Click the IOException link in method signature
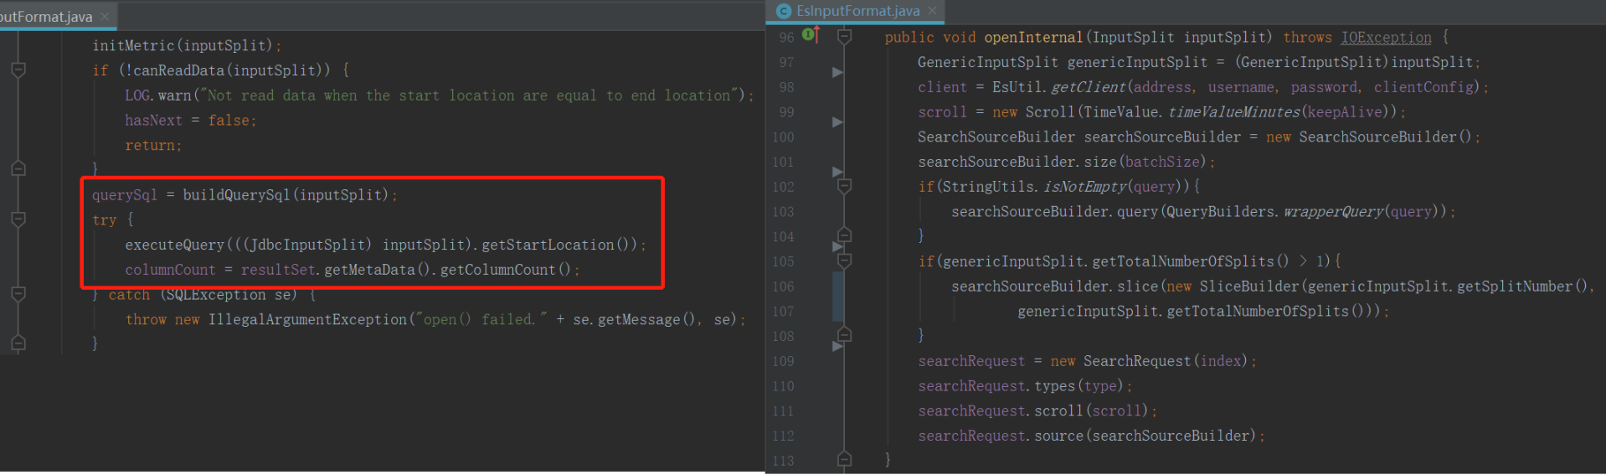The image size is (1606, 475). 1386,38
